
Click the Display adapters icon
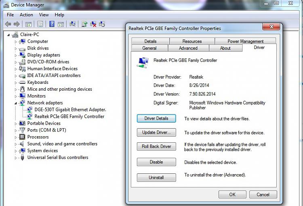tap(22, 55)
